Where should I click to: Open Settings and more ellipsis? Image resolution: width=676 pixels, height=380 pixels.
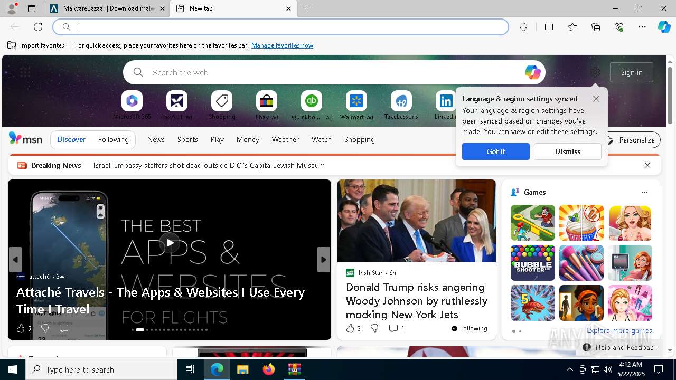point(642,27)
